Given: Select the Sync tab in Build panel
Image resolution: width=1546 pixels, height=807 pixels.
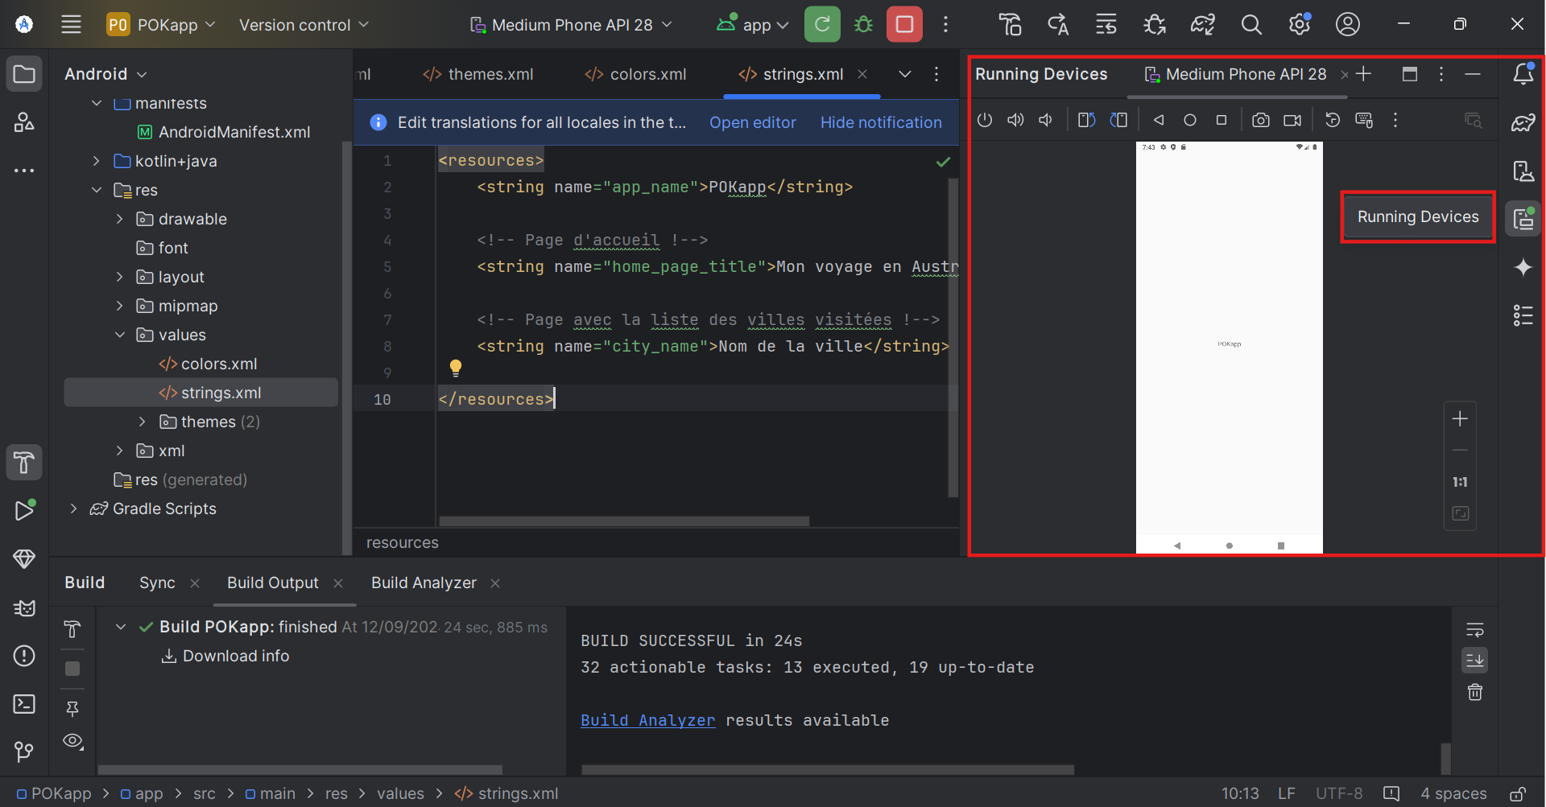Looking at the screenshot, I should (157, 583).
